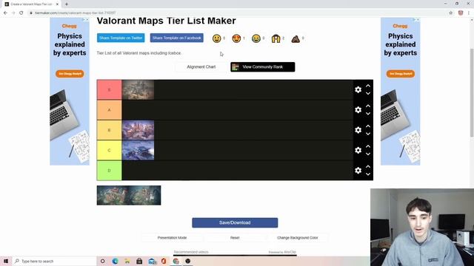Move the B tier row up

point(368,126)
